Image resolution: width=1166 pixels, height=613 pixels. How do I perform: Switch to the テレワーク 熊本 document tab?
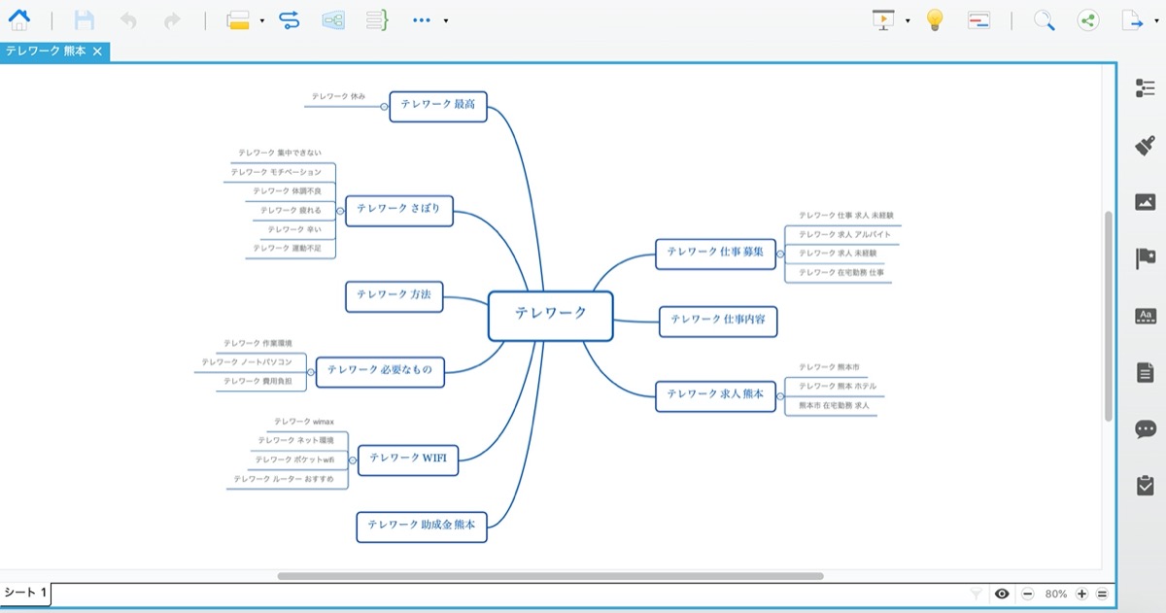46,51
